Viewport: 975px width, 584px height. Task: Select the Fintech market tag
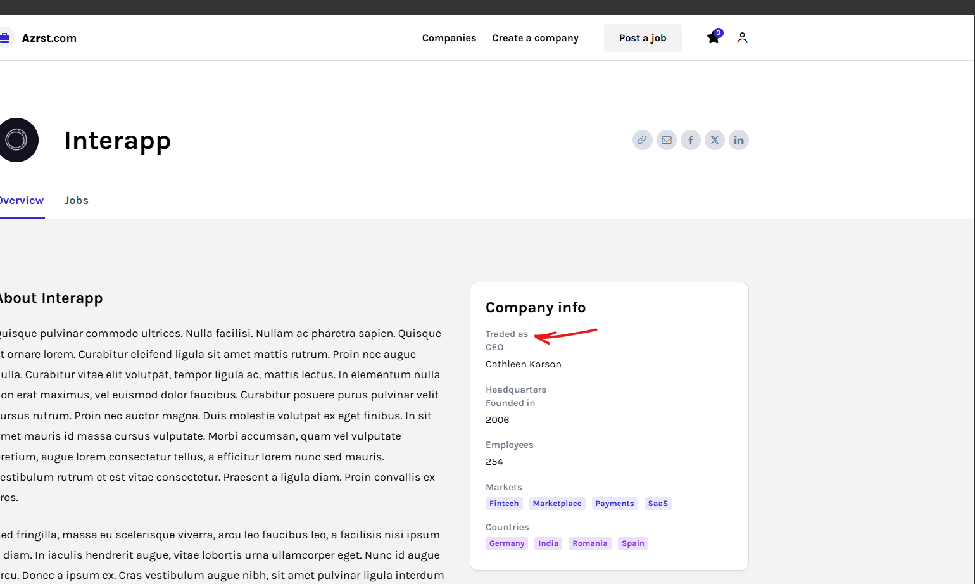pos(504,504)
